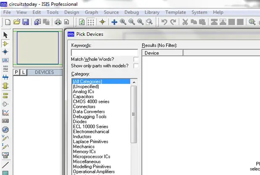This screenshot has width=260, height=175.
Task: Select the Subcircuit mode tool
Action: tap(5, 86)
